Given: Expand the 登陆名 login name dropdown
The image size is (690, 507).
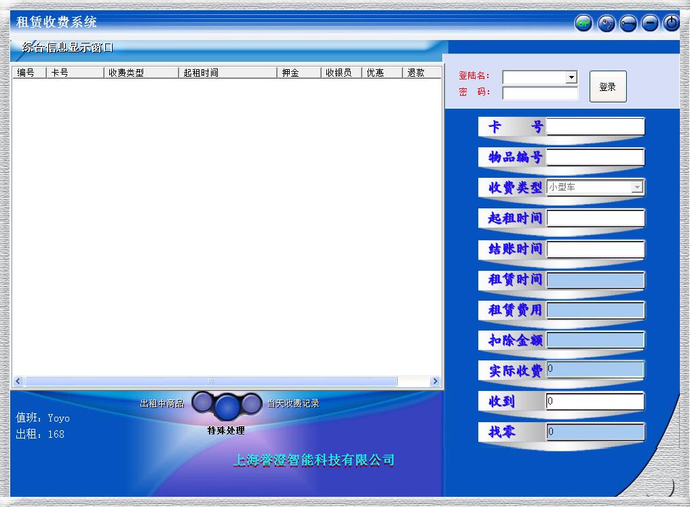Looking at the screenshot, I should click(571, 76).
